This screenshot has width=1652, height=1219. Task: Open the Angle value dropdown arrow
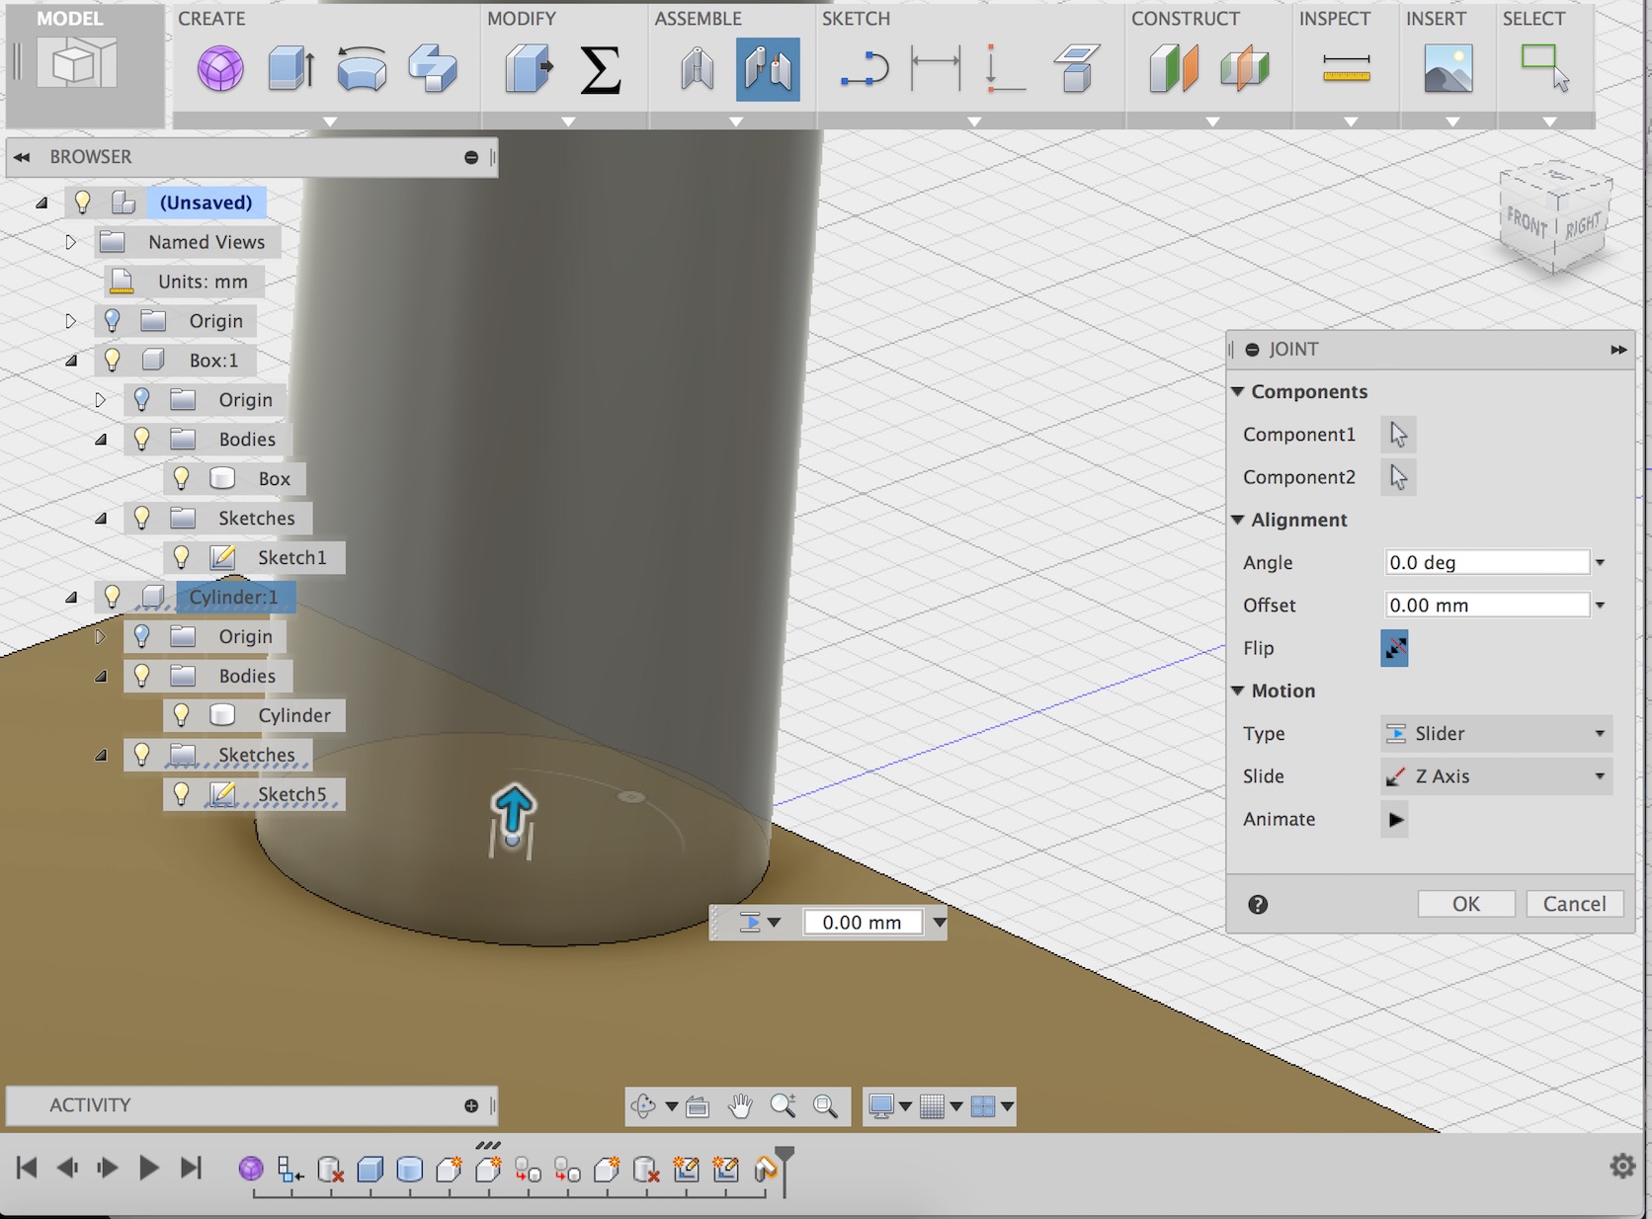pyautogui.click(x=1601, y=562)
